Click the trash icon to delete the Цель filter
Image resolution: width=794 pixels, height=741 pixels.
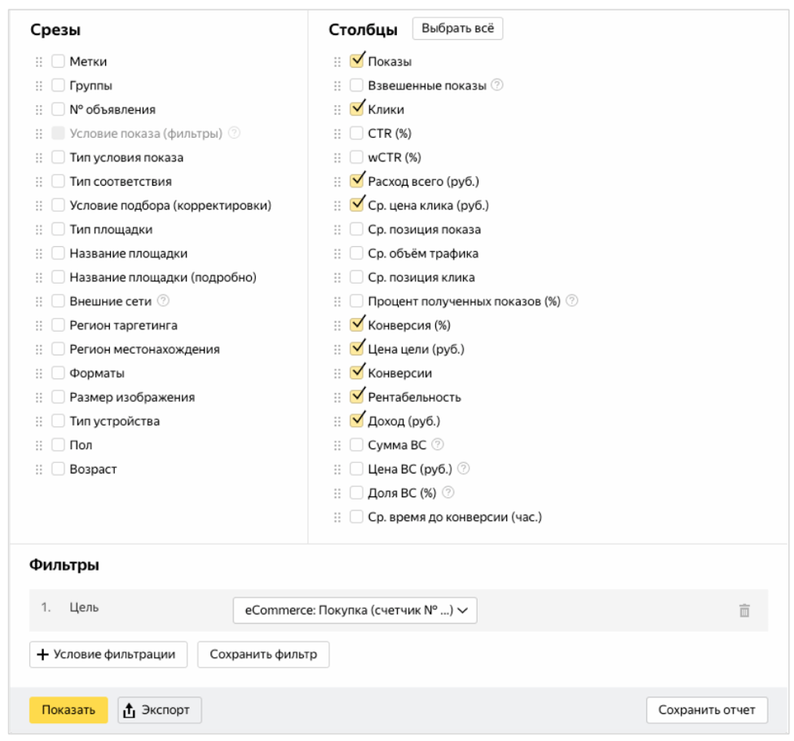(x=744, y=611)
